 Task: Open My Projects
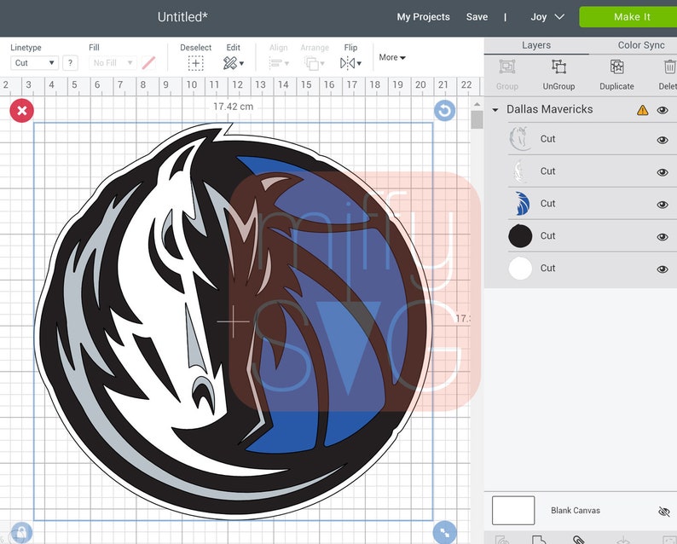pos(423,17)
